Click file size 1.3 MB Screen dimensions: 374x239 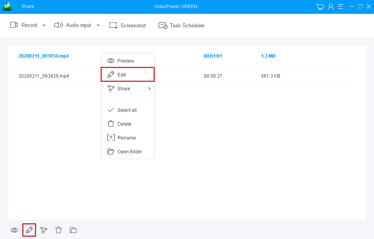(268, 56)
